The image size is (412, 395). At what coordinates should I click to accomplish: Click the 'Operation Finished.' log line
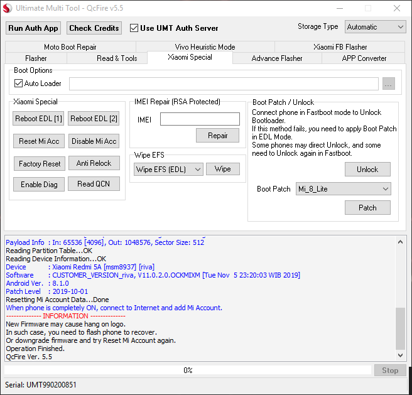pos(35,349)
